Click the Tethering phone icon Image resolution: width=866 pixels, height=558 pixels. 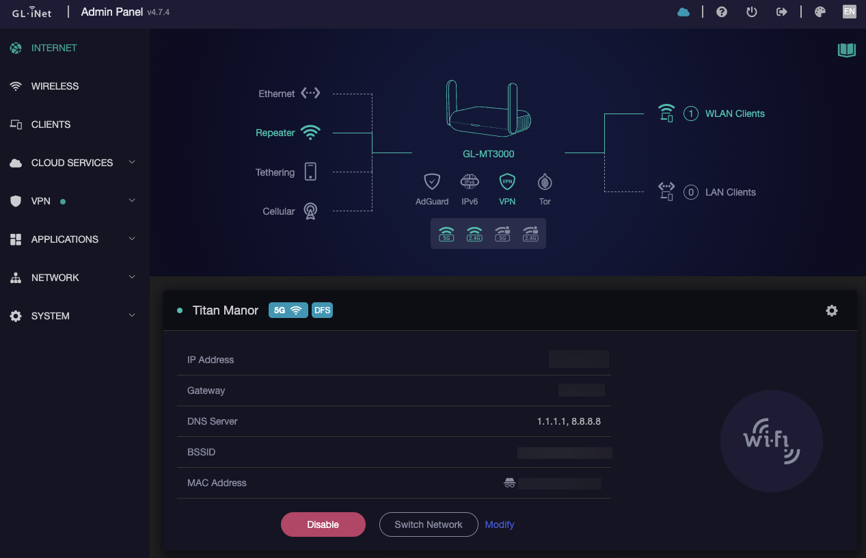tap(310, 172)
